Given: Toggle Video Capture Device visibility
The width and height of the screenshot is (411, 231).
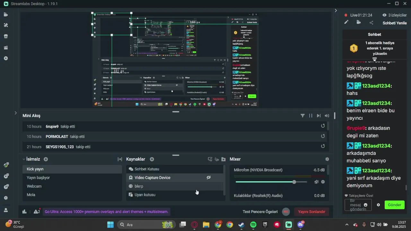Looking at the screenshot, I should pos(208,177).
